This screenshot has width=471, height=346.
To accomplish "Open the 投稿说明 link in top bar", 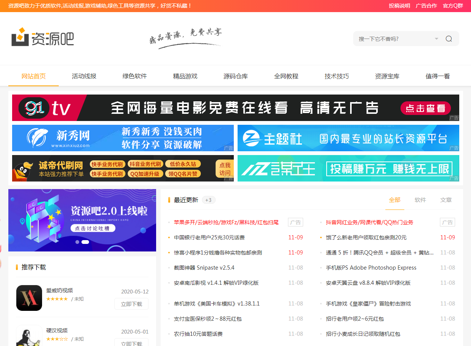I will click(399, 6).
